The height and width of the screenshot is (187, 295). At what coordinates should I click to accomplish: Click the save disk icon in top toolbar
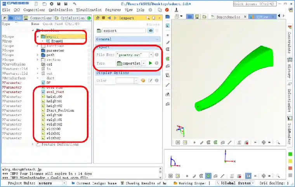[x=59, y=4]
